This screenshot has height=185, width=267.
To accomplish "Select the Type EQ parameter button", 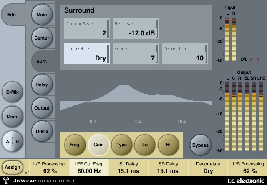I will pos(121,145).
